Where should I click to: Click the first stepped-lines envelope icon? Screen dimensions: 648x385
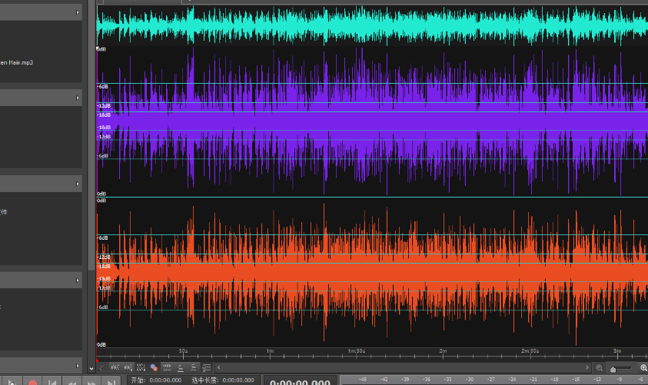click(x=180, y=367)
